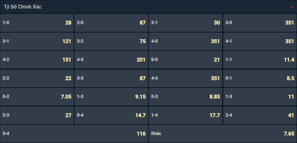Screen dimensions: 297x143
Task: Select the 4-2 score at odds 151
Action: [37, 60]
